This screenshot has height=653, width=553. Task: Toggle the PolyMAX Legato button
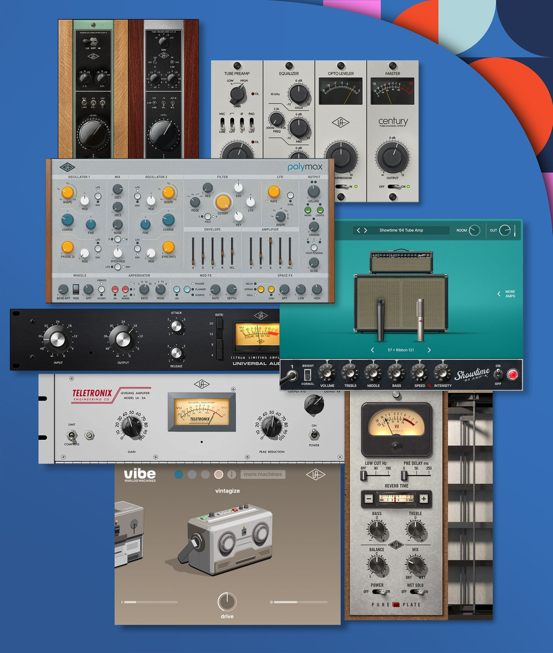[320, 210]
